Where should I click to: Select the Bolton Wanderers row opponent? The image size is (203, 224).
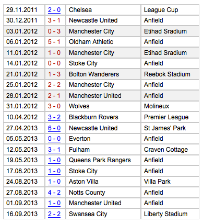click(x=103, y=74)
